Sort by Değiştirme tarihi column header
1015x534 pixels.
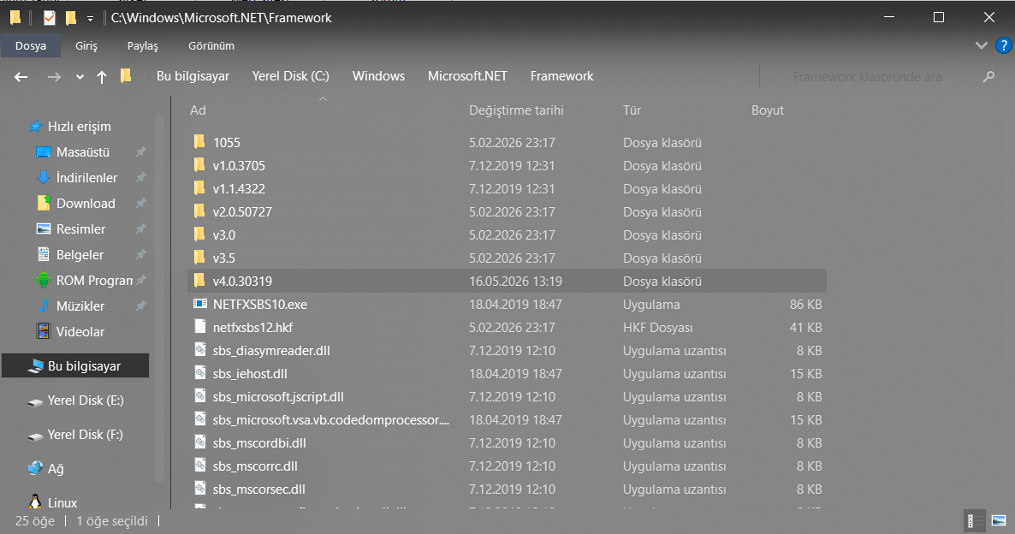pos(516,110)
